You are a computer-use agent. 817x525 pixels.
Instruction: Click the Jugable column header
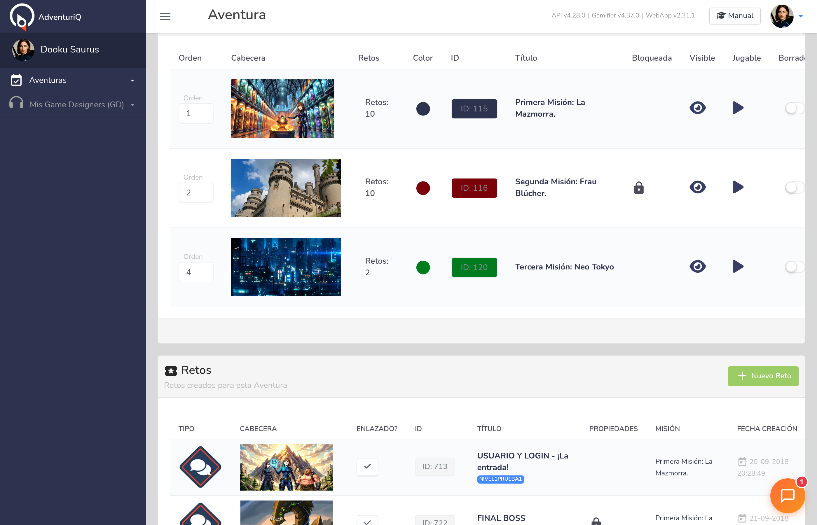(746, 58)
